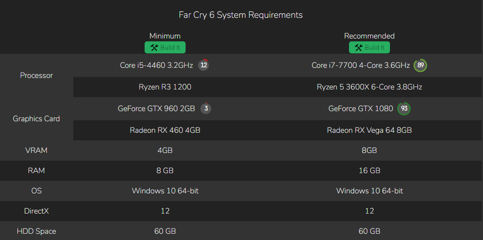Click the Minimum column header
Image resolution: width=483 pixels, height=240 pixels.
165,36
